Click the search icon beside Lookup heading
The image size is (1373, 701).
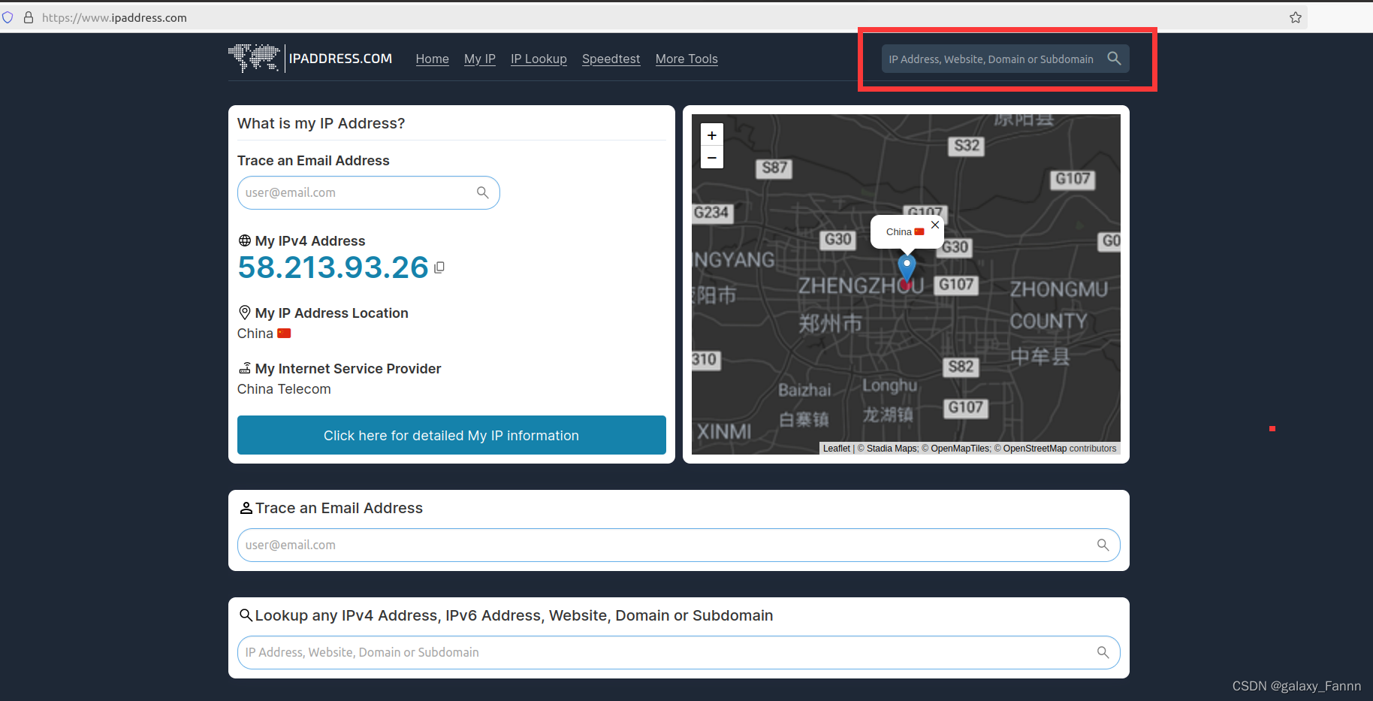tap(246, 615)
